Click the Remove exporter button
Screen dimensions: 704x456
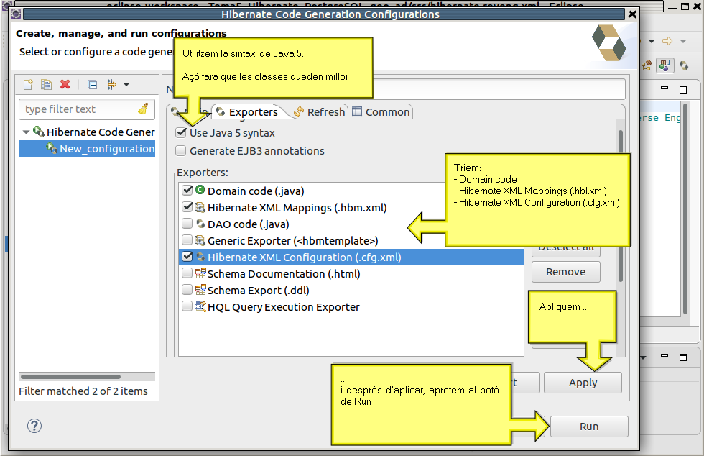(x=566, y=272)
